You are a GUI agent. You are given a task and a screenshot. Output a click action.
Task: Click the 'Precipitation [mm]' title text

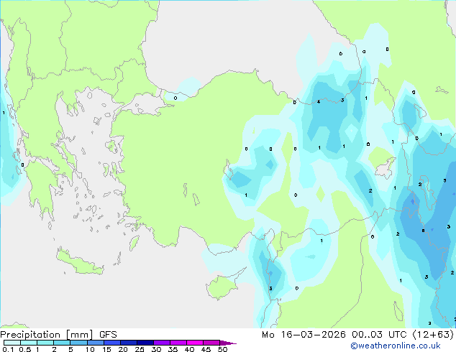[x=47, y=335]
